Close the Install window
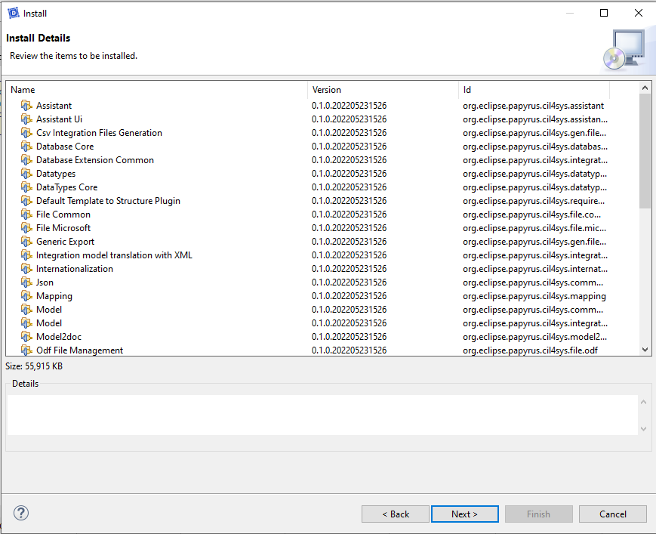 [639, 13]
